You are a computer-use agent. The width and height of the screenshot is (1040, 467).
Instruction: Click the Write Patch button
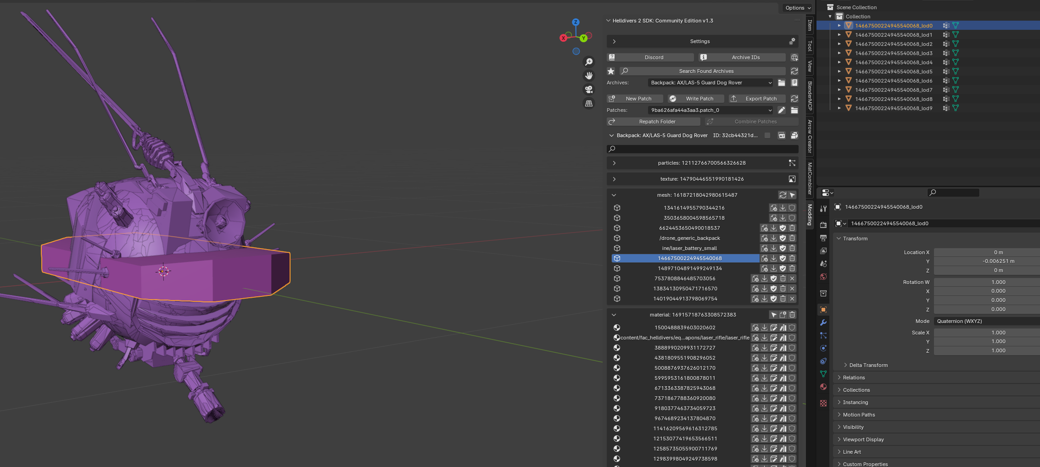point(696,99)
